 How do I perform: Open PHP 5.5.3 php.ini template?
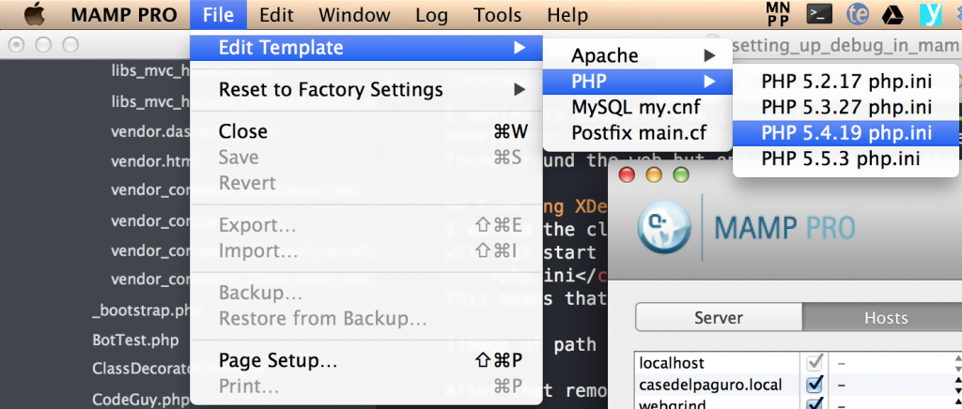point(846,159)
